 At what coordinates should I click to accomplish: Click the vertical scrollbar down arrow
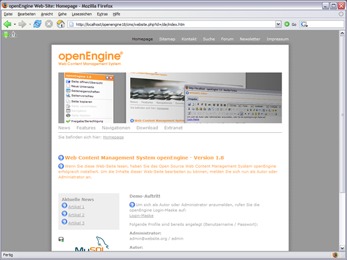(343, 247)
